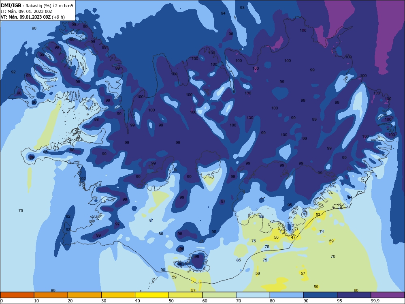This screenshot has width=405, height=304.
Task: Click the 70–80 light blue legend swatch
Action: [x=253, y=295]
